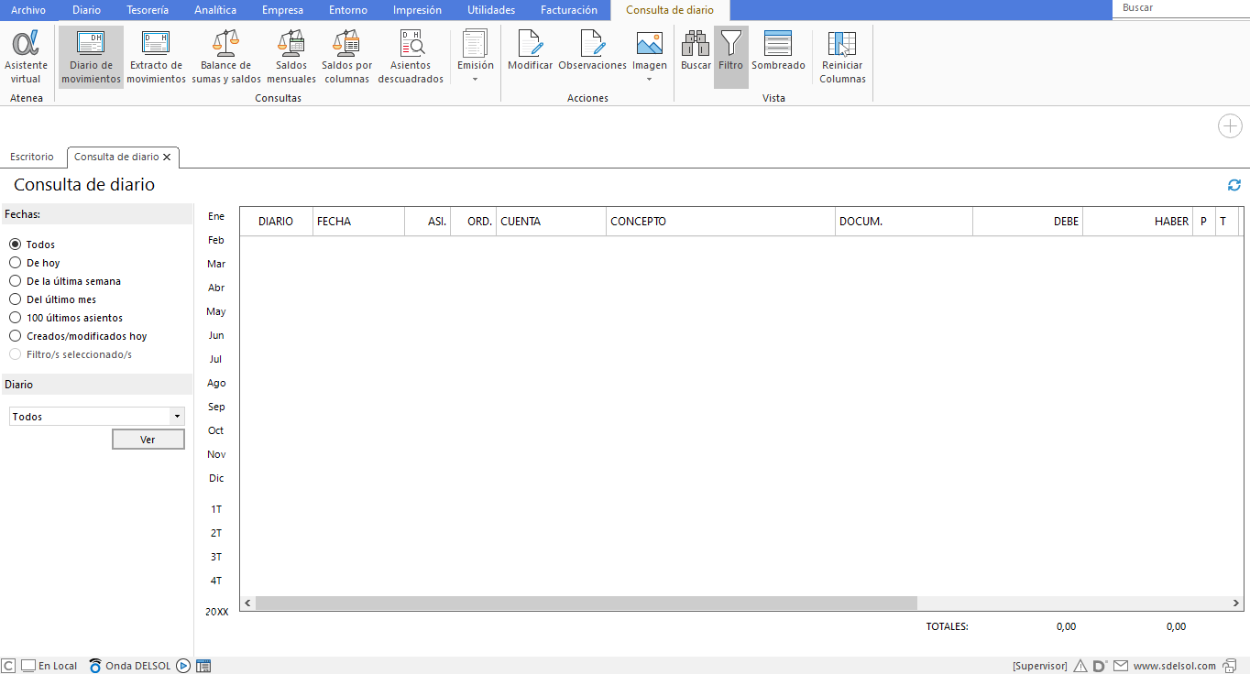
Task: Select De la última semana option
Action: coord(15,281)
